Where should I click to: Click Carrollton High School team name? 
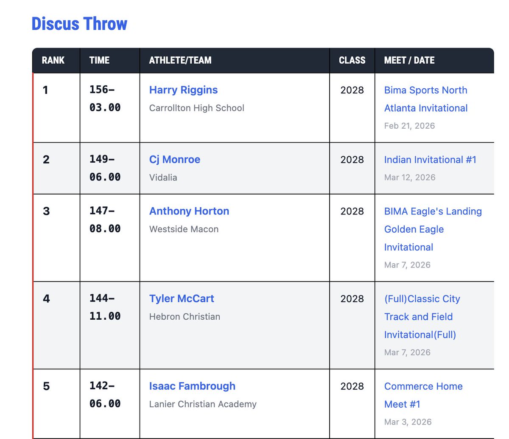(x=197, y=108)
